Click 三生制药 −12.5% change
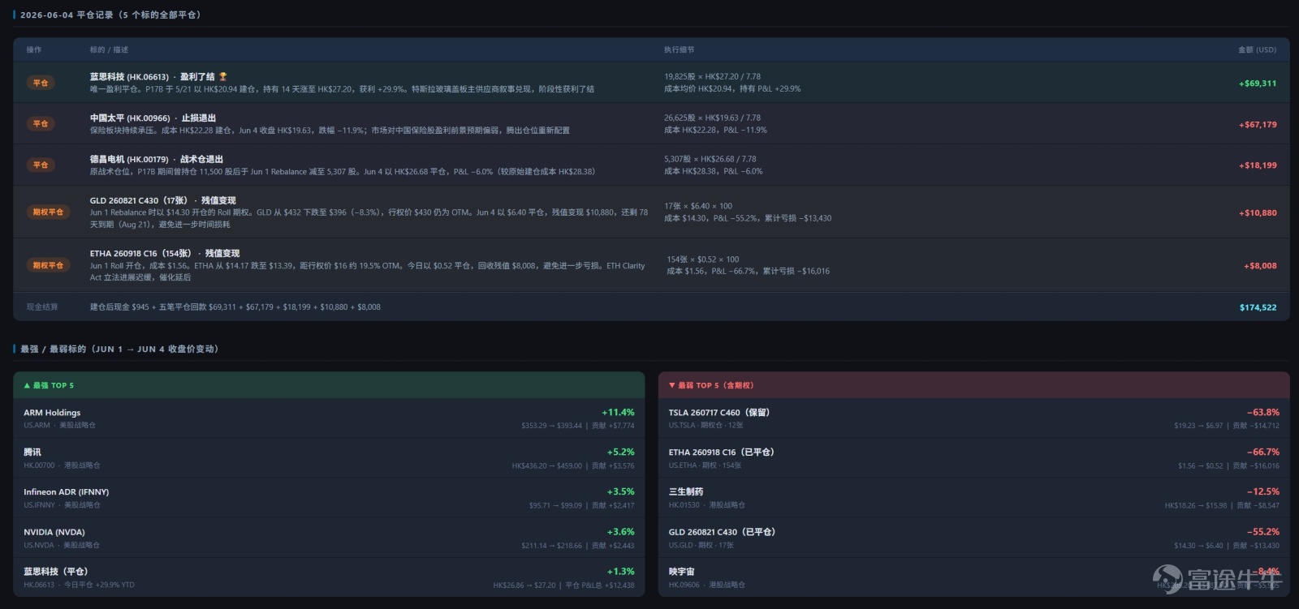 pyautogui.click(x=1263, y=492)
